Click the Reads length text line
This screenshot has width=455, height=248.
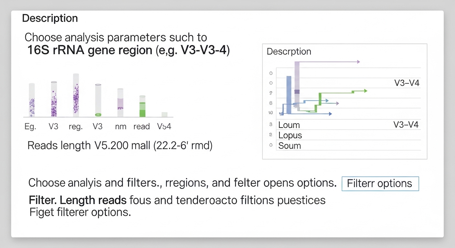[x=120, y=146]
